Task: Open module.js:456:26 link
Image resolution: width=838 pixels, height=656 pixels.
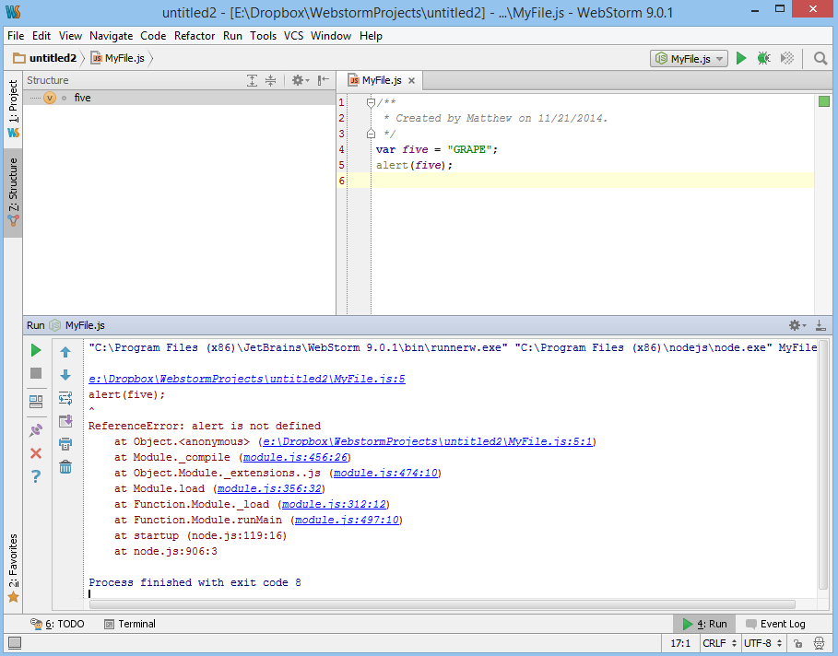Action: pos(295,457)
